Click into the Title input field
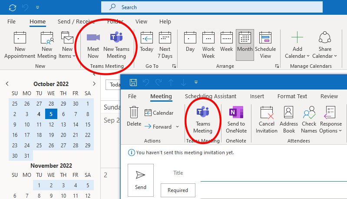347x199 pixels. tap(269, 173)
